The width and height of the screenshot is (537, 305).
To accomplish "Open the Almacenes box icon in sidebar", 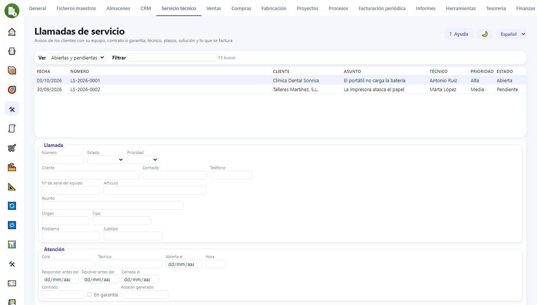I will click(x=12, y=71).
